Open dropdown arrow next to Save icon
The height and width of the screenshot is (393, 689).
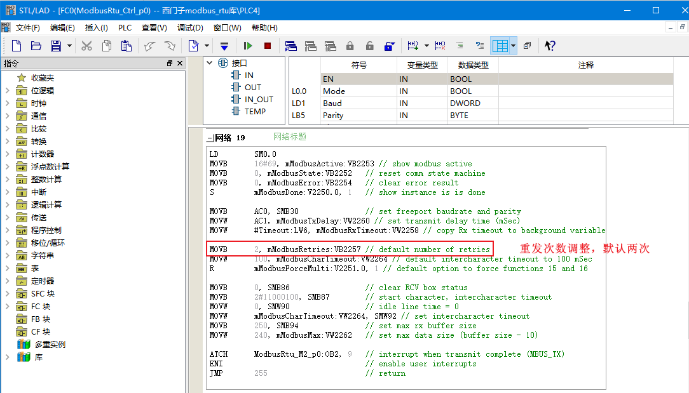69,46
